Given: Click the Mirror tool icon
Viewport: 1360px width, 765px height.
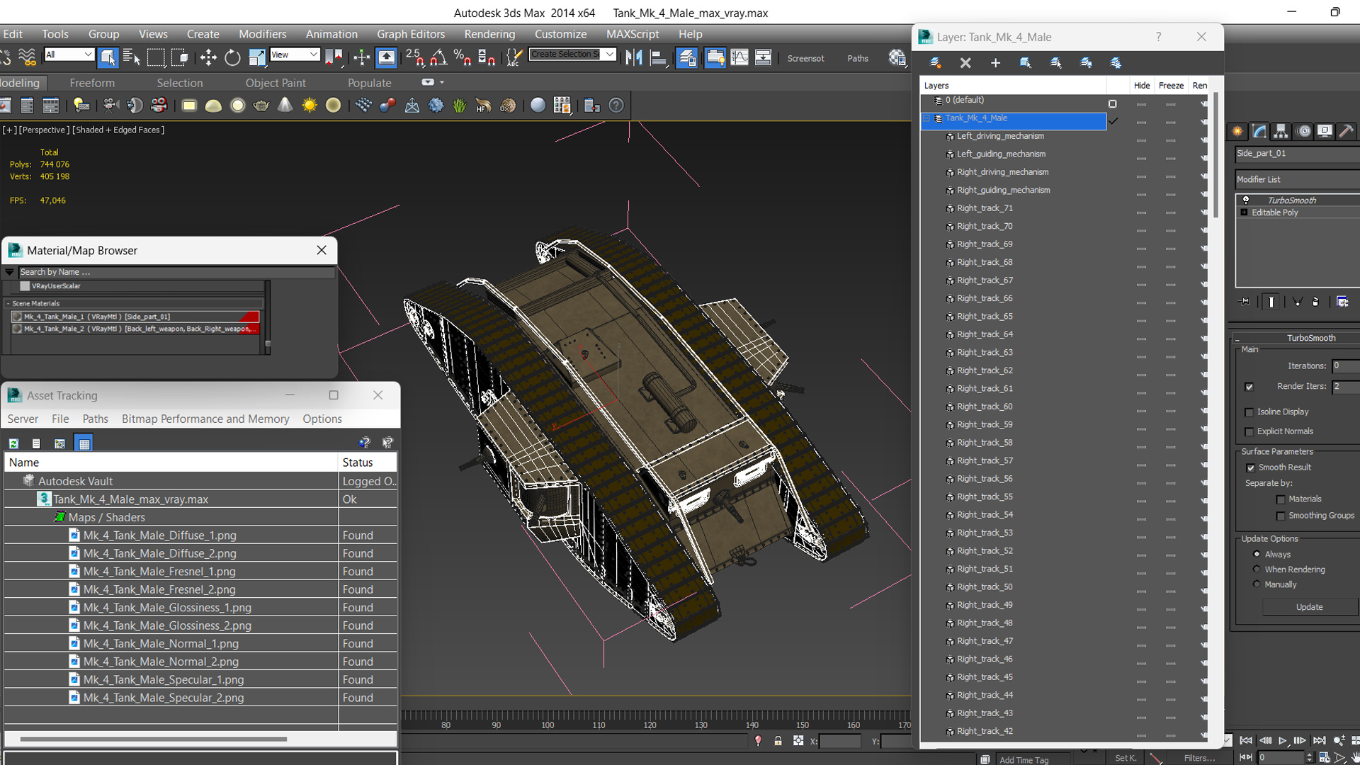Looking at the screenshot, I should tap(634, 58).
